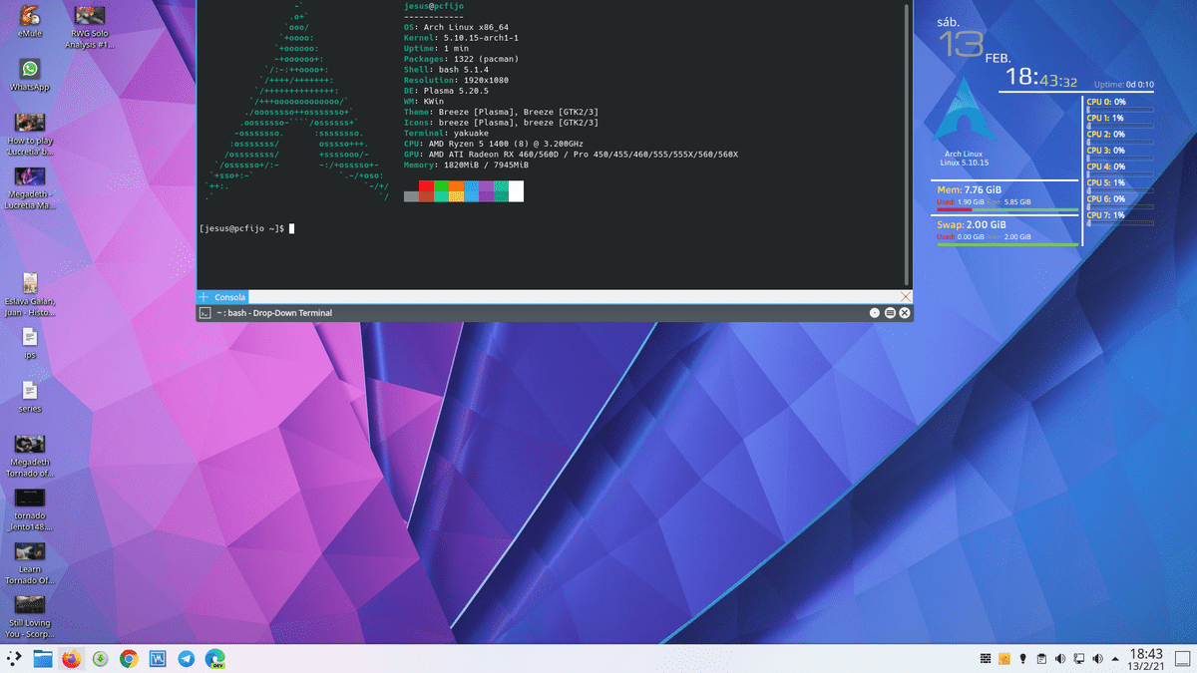Image resolution: width=1197 pixels, height=673 pixels.
Task: Click the Show Desktop button
Action: pyautogui.click(x=1183, y=658)
